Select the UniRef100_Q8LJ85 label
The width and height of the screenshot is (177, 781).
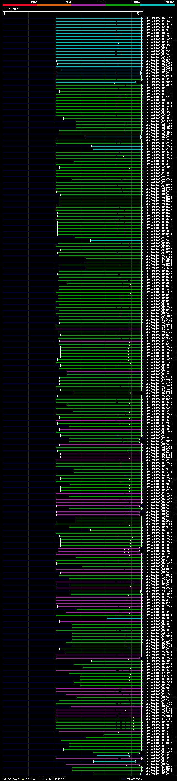click(x=159, y=170)
